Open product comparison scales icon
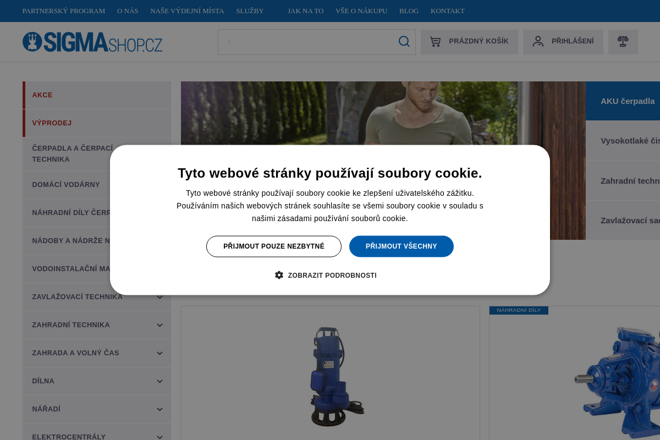The height and width of the screenshot is (440, 660). pos(623,42)
